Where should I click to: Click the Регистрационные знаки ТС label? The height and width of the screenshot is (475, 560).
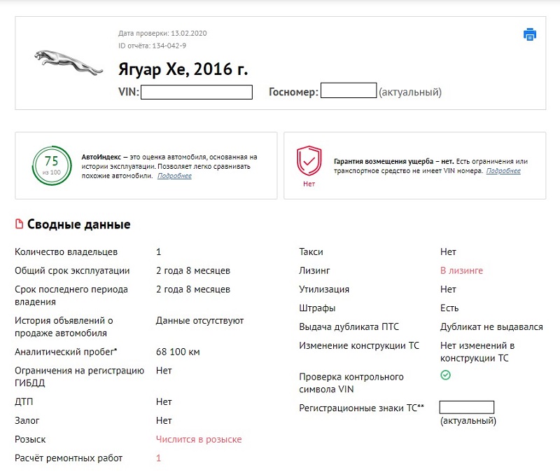click(361, 408)
